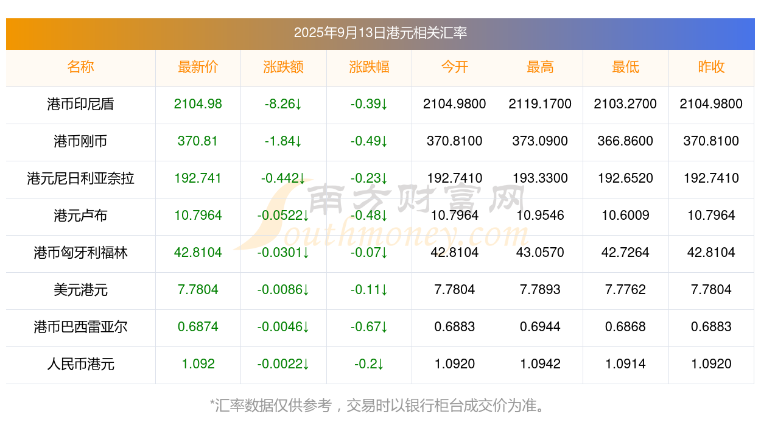761x425 pixels.
Task: Click the high value 0.6944
Action: (540, 327)
